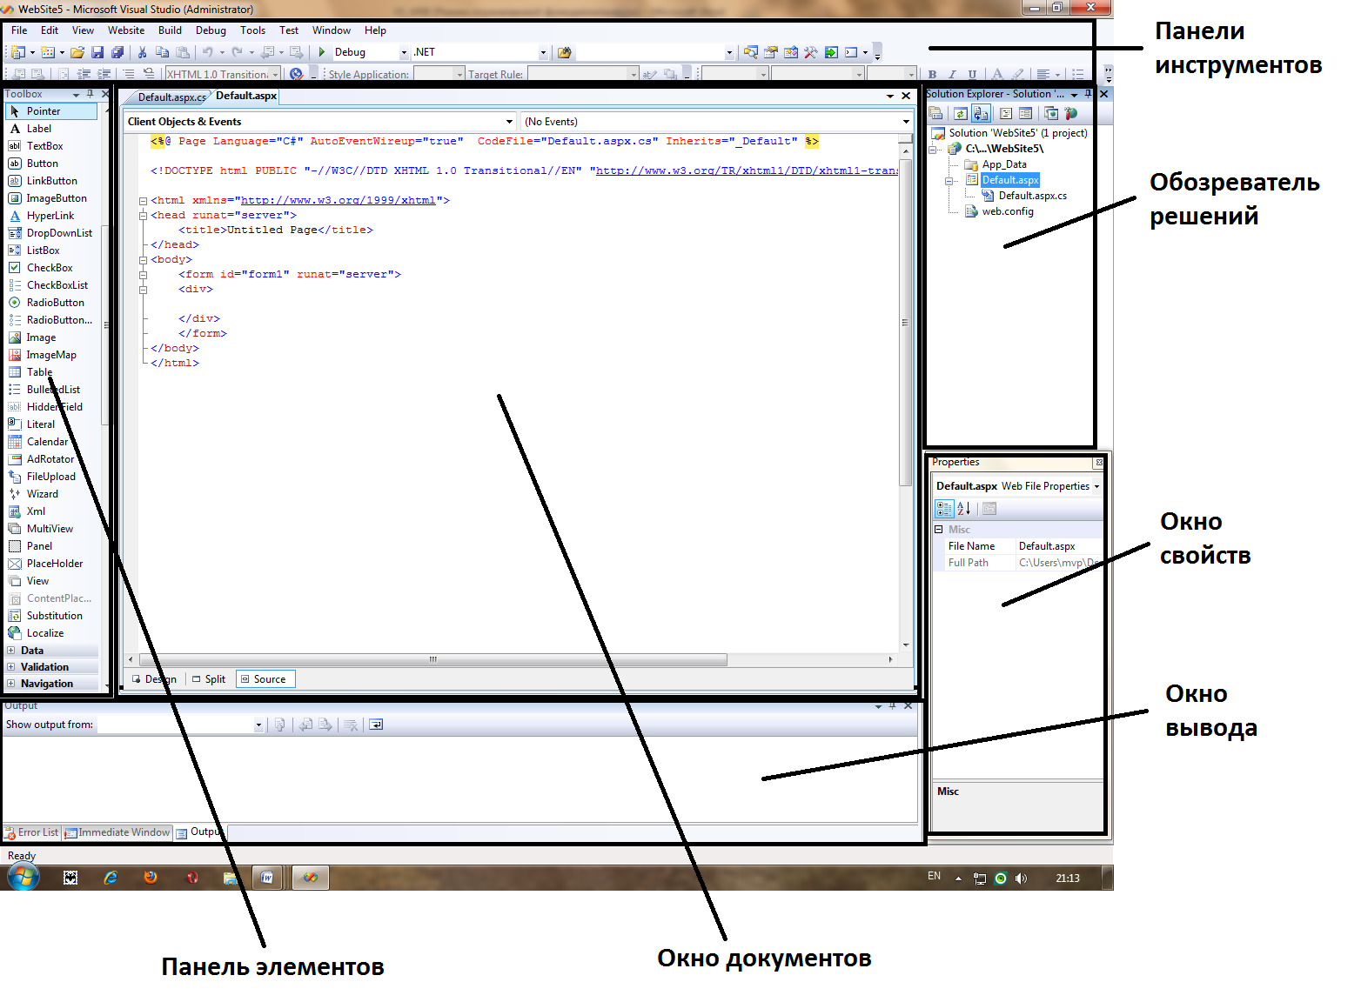Open the Immediate Window tab
Image resolution: width=1361 pixels, height=1002 pixels.
point(117,832)
